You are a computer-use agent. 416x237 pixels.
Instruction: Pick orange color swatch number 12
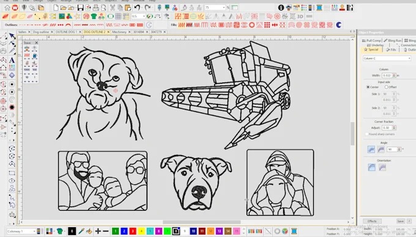click(x=210, y=231)
